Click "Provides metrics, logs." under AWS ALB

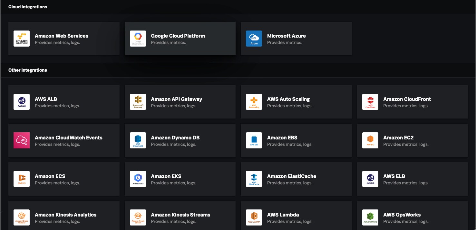57,106
